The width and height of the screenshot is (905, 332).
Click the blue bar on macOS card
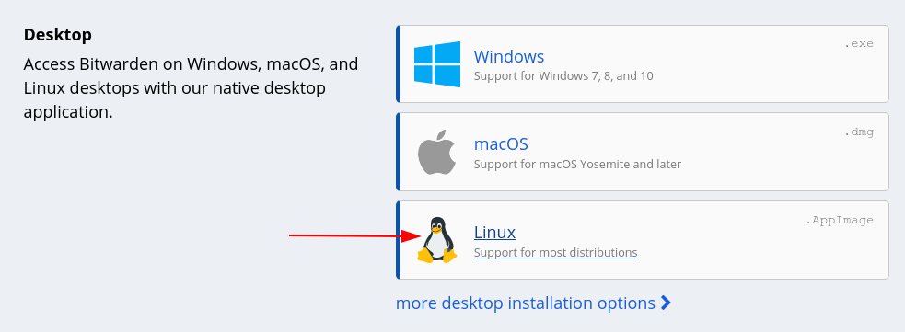coord(399,152)
